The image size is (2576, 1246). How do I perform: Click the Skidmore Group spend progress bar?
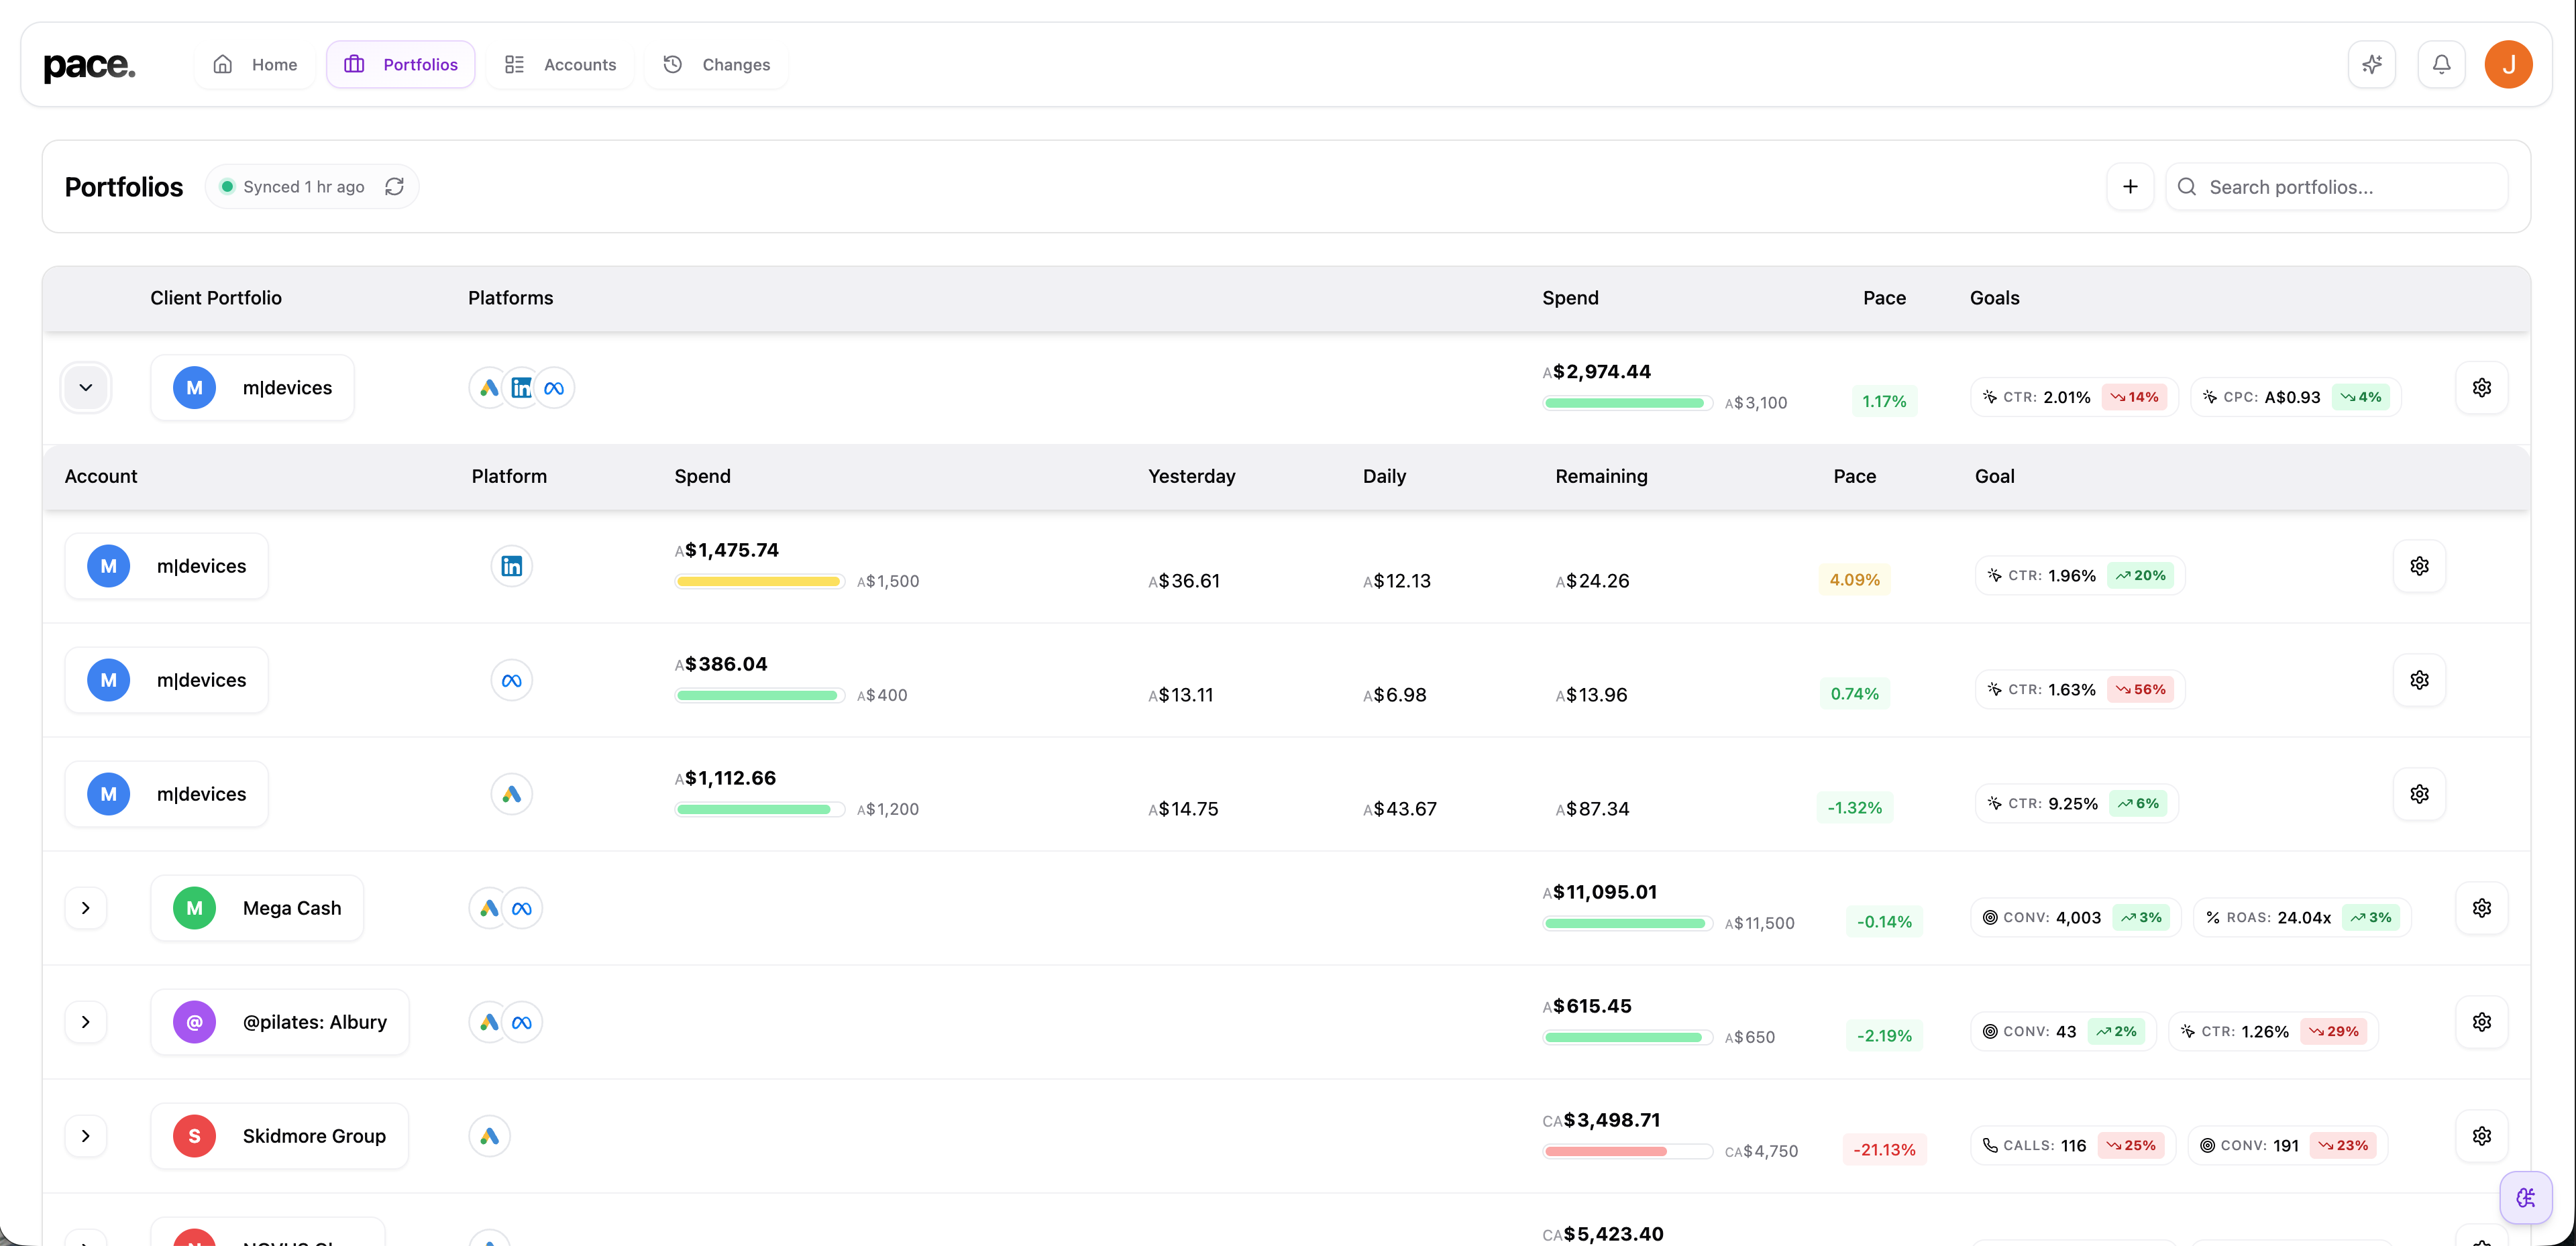(1627, 1151)
